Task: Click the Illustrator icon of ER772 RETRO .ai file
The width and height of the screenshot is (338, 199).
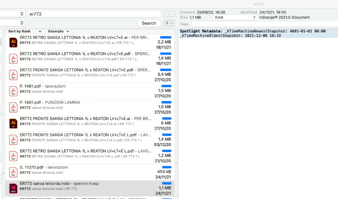Action: 13,42
